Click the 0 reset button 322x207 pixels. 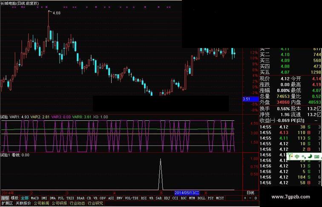tap(256, 198)
